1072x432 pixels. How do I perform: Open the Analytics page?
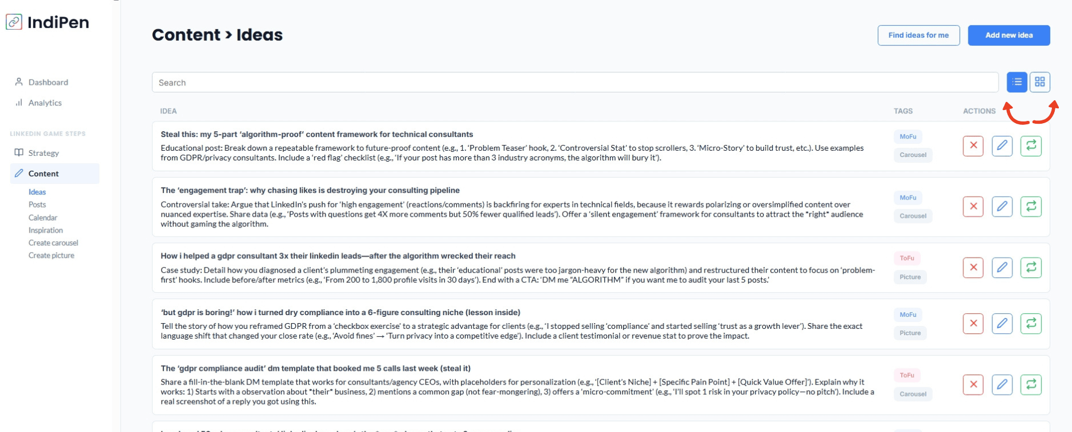click(x=45, y=103)
